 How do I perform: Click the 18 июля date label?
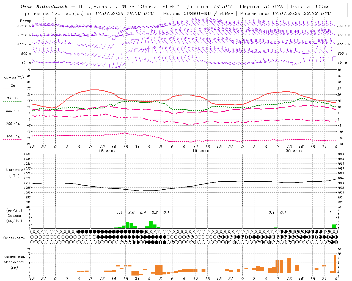click(107, 151)
